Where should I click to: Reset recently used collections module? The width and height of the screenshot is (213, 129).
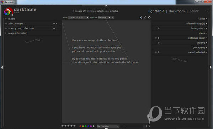[x=54, y=28]
